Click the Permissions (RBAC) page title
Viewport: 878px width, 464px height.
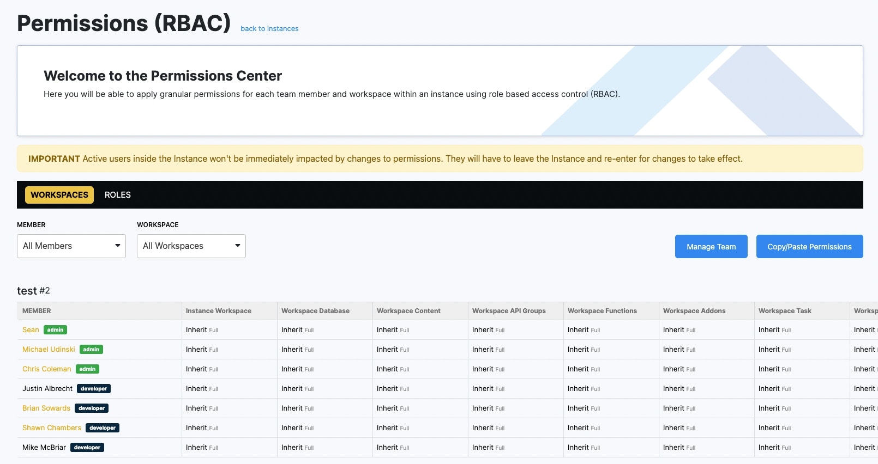click(124, 23)
